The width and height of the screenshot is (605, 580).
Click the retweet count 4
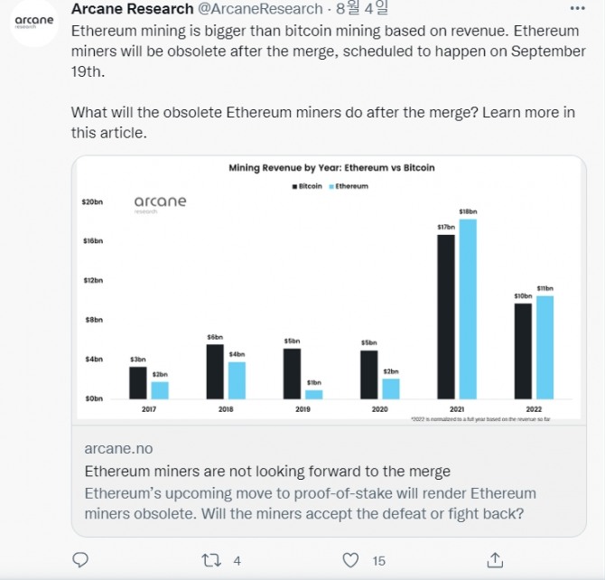237,561
